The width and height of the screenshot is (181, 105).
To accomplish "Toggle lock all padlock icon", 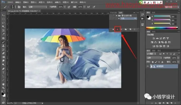I will click(x=162, y=62).
